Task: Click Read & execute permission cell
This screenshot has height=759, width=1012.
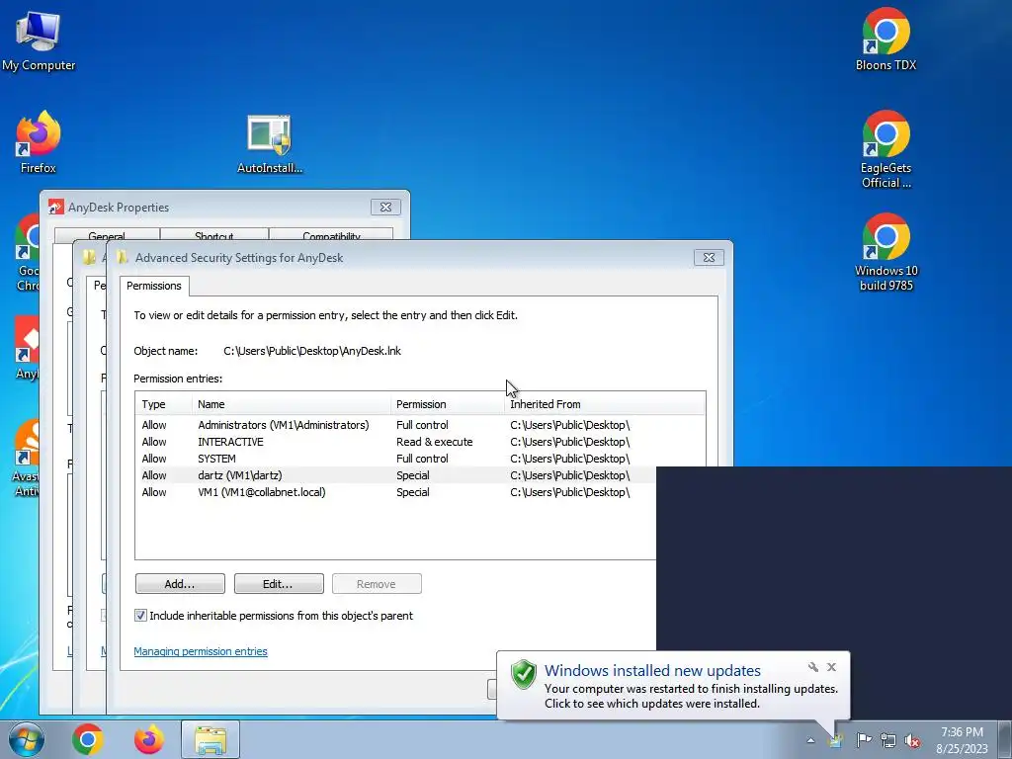Action: (x=435, y=442)
